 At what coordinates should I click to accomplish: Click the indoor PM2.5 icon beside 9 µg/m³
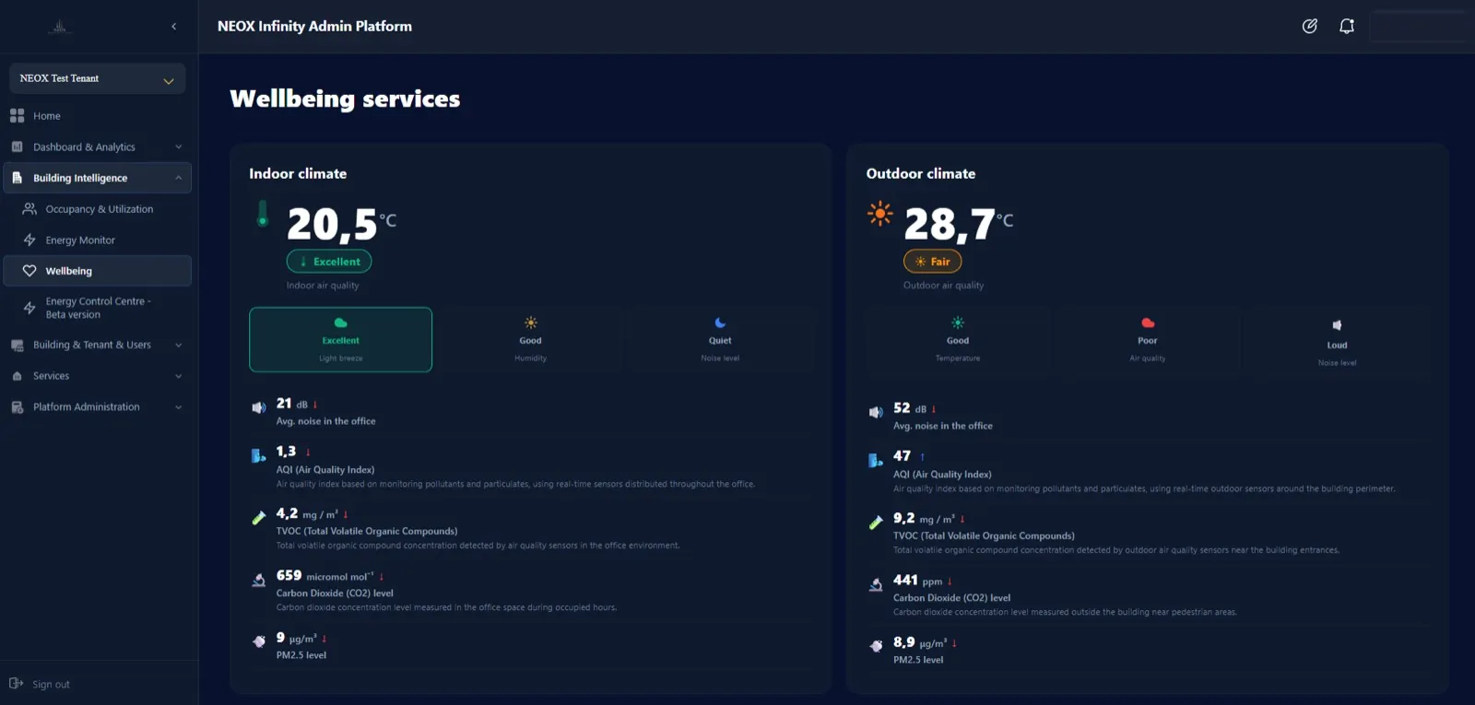point(259,641)
